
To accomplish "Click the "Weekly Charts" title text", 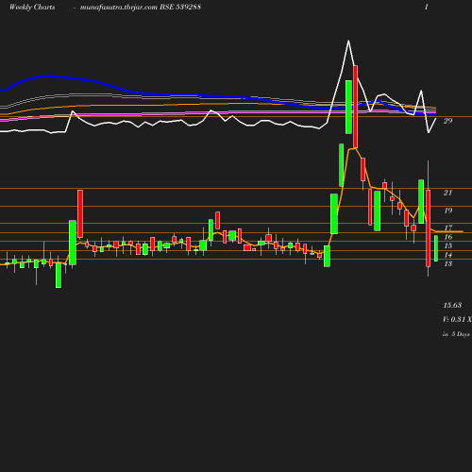I will pos(32,7).
